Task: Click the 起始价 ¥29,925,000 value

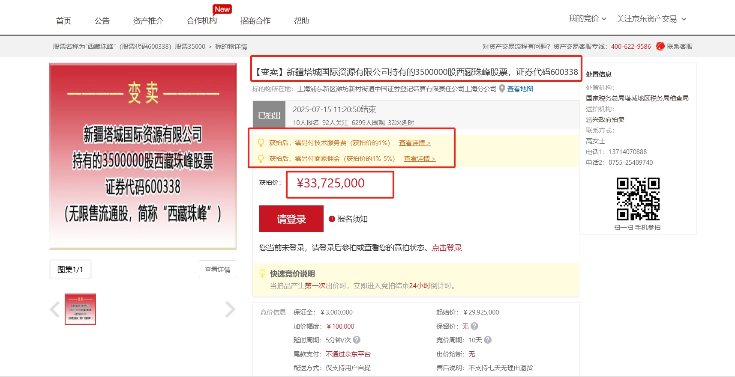Action: [x=481, y=312]
